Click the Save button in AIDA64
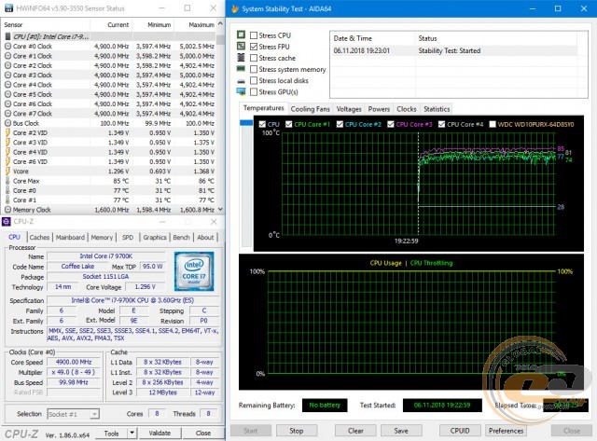The height and width of the screenshot is (441, 597). click(x=401, y=431)
